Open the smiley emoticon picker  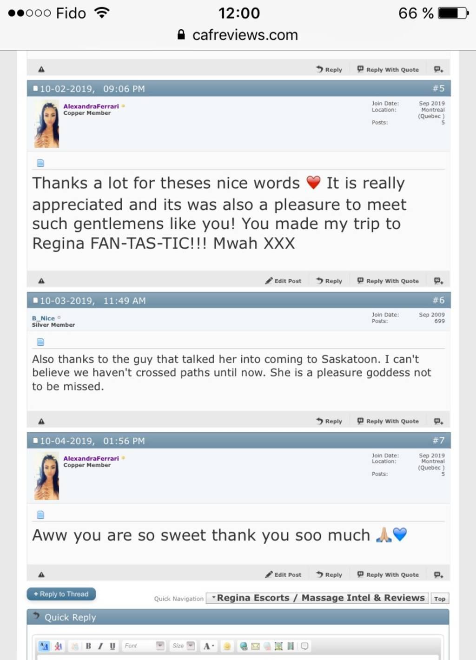click(x=227, y=646)
